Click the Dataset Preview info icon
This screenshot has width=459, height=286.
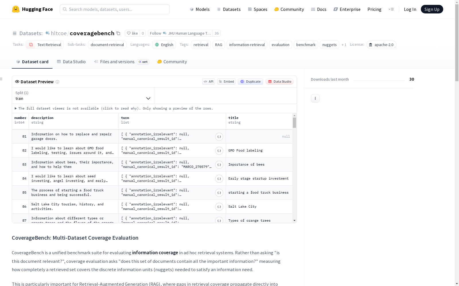pyautogui.click(x=57, y=82)
